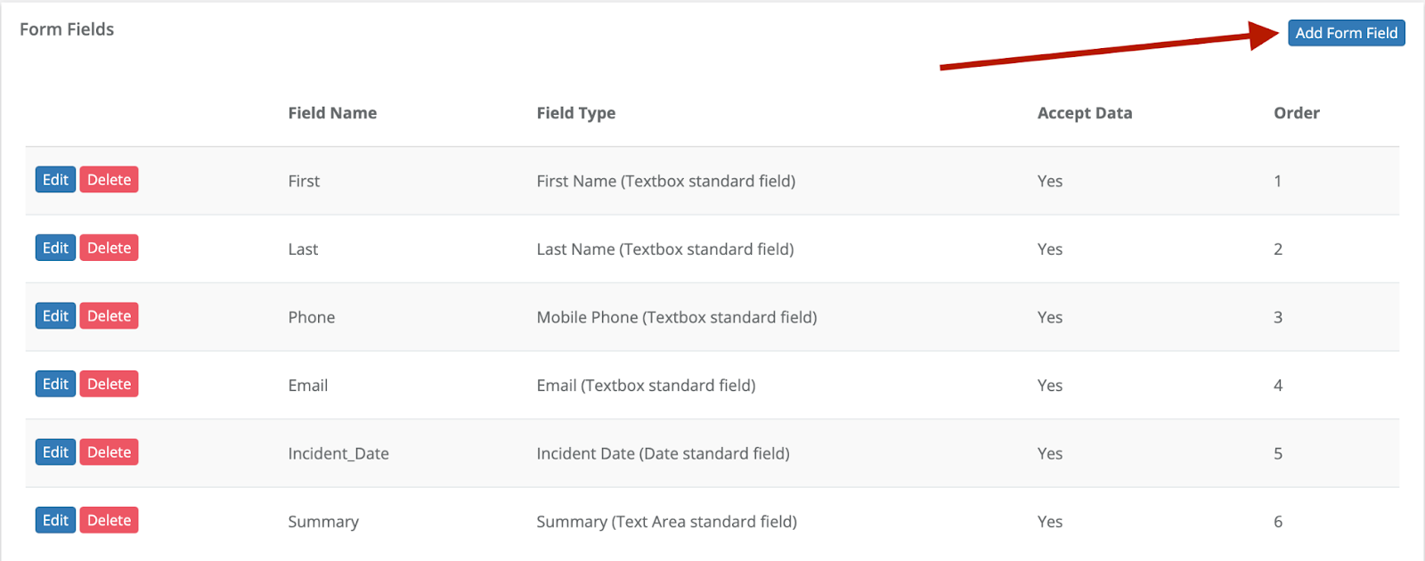
Task: Delete the First field row
Action: point(109,180)
